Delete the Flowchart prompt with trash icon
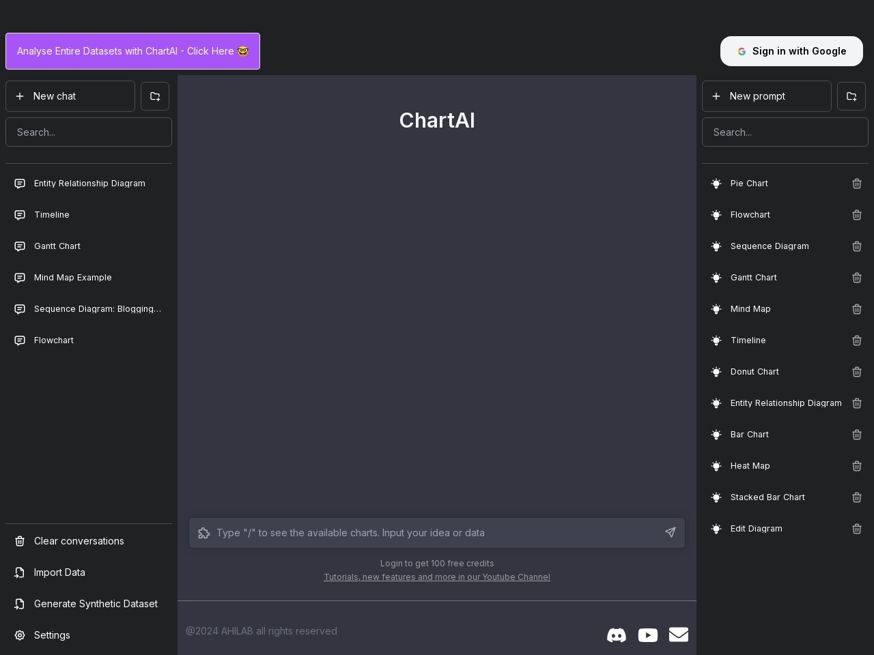 tap(857, 215)
